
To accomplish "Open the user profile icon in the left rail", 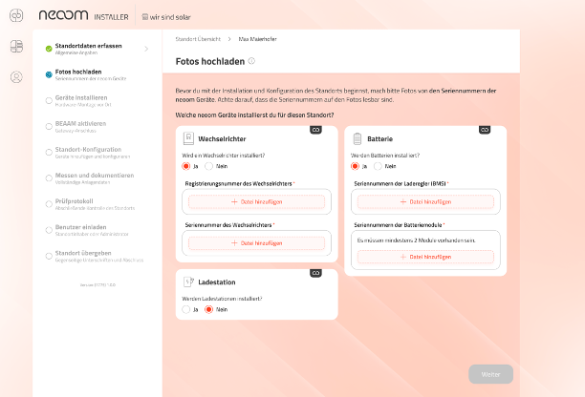I will coord(16,77).
